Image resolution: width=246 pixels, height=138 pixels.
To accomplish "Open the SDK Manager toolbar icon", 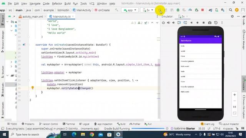I will pos(223,10).
